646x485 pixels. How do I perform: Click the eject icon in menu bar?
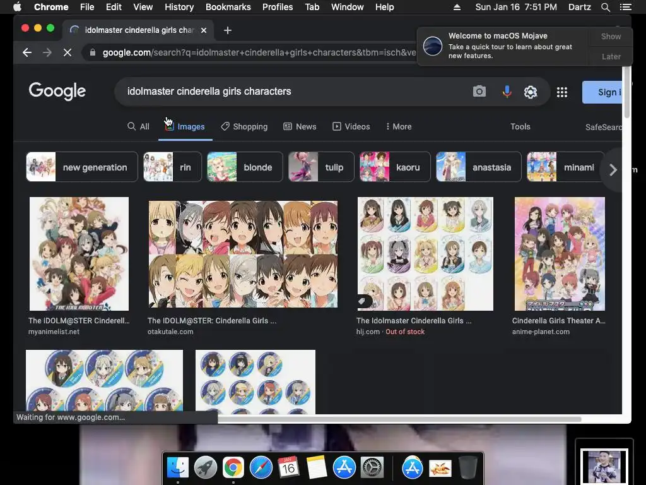(x=457, y=7)
